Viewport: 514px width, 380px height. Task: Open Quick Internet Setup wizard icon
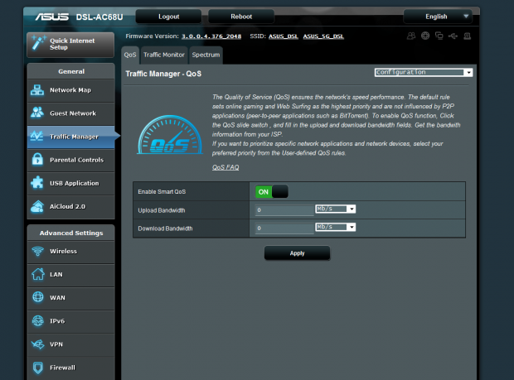pos(38,44)
